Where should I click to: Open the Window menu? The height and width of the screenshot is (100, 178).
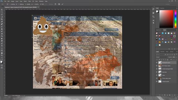pyautogui.click(x=41, y=1)
